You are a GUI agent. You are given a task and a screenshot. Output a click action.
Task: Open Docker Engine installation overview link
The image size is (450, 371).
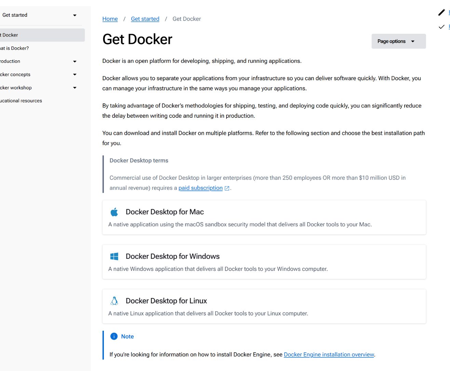(329, 355)
